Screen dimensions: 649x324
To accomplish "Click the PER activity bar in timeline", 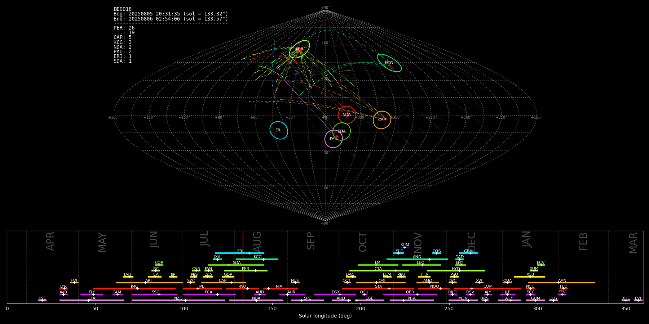I will point(246,271).
